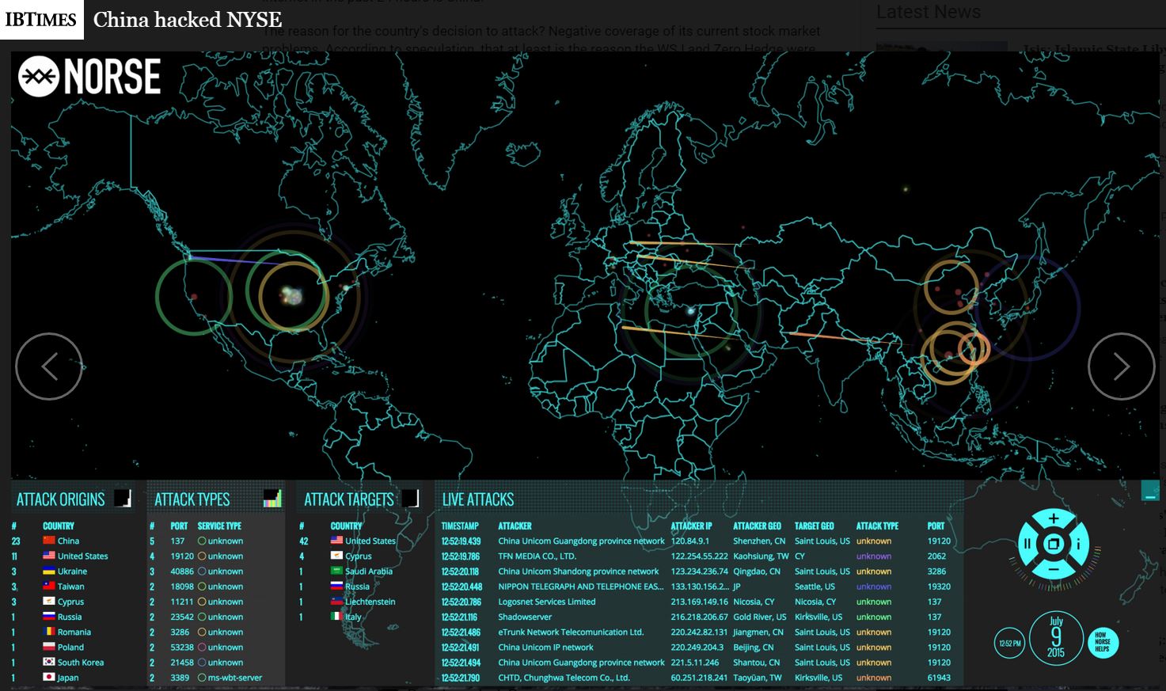Toggle the Attack Types color bar chart icon
The image size is (1166, 691).
(272, 498)
